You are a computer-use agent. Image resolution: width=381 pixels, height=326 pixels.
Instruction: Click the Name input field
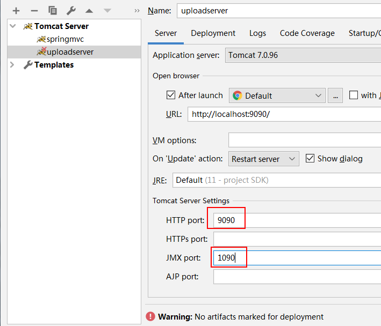point(279,11)
